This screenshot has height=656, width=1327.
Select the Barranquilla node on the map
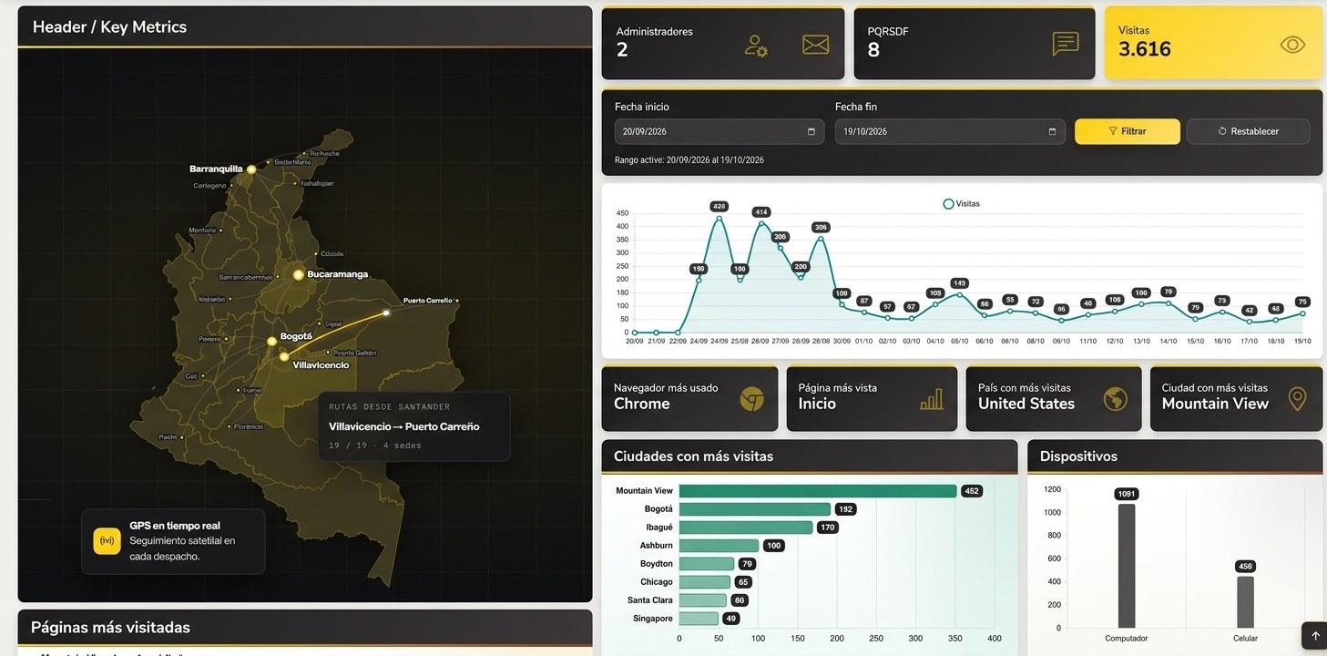pos(251,169)
